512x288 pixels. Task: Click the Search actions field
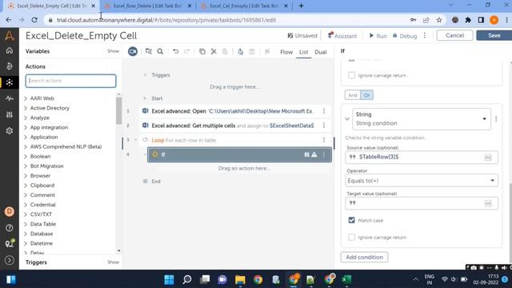[70, 81]
